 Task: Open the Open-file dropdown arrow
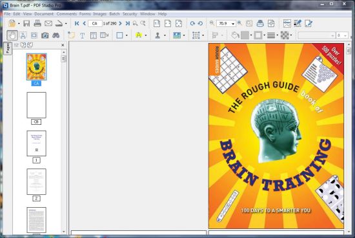pyautogui.click(x=19, y=24)
